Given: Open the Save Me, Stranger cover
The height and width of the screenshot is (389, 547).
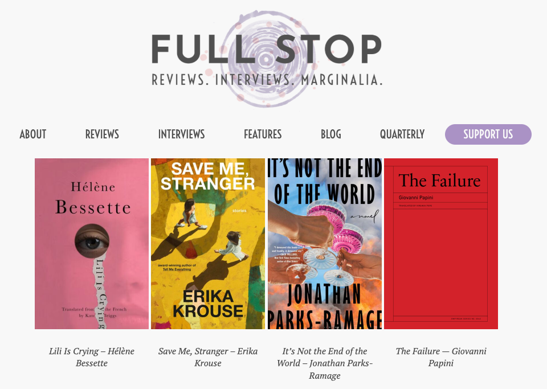Looking at the screenshot, I should (x=208, y=244).
